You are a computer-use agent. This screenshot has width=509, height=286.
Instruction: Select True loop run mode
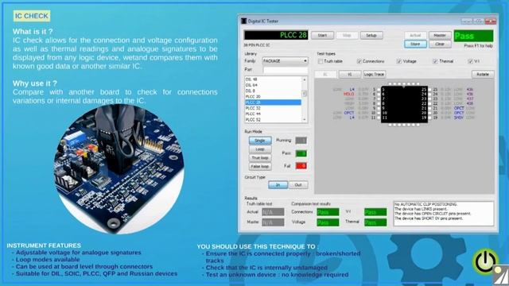[x=260, y=158]
